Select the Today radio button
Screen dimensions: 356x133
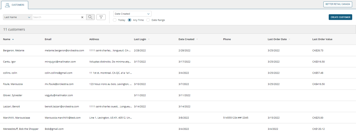pos(115,20)
